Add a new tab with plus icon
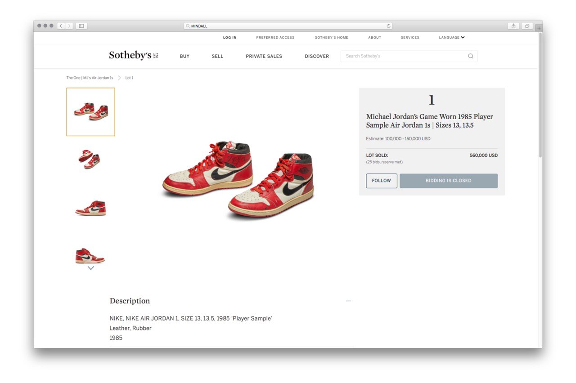The width and height of the screenshot is (576, 383). (539, 28)
